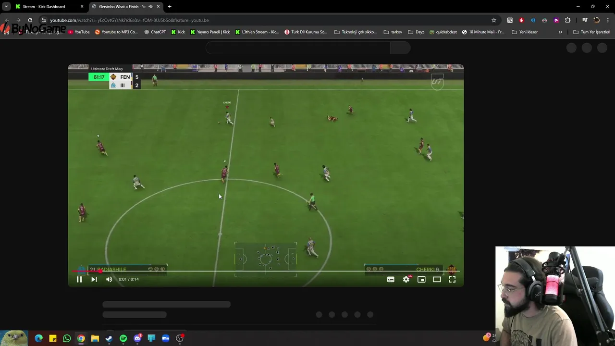Open the ChatGPT bookmark
Image resolution: width=615 pixels, height=346 pixels.
(155, 32)
